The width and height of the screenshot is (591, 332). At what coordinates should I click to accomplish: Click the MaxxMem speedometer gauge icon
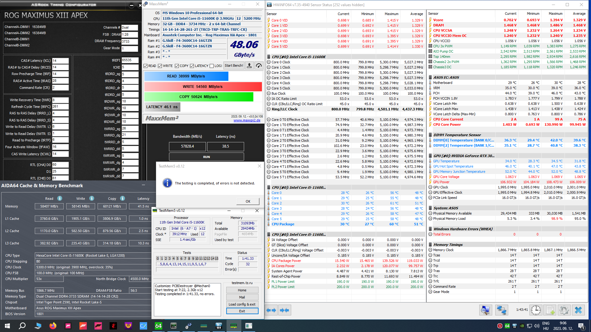coord(259,65)
